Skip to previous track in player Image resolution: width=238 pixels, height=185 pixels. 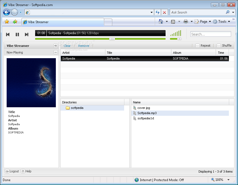point(8,34)
